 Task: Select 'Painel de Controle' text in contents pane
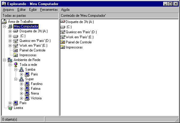79,42
